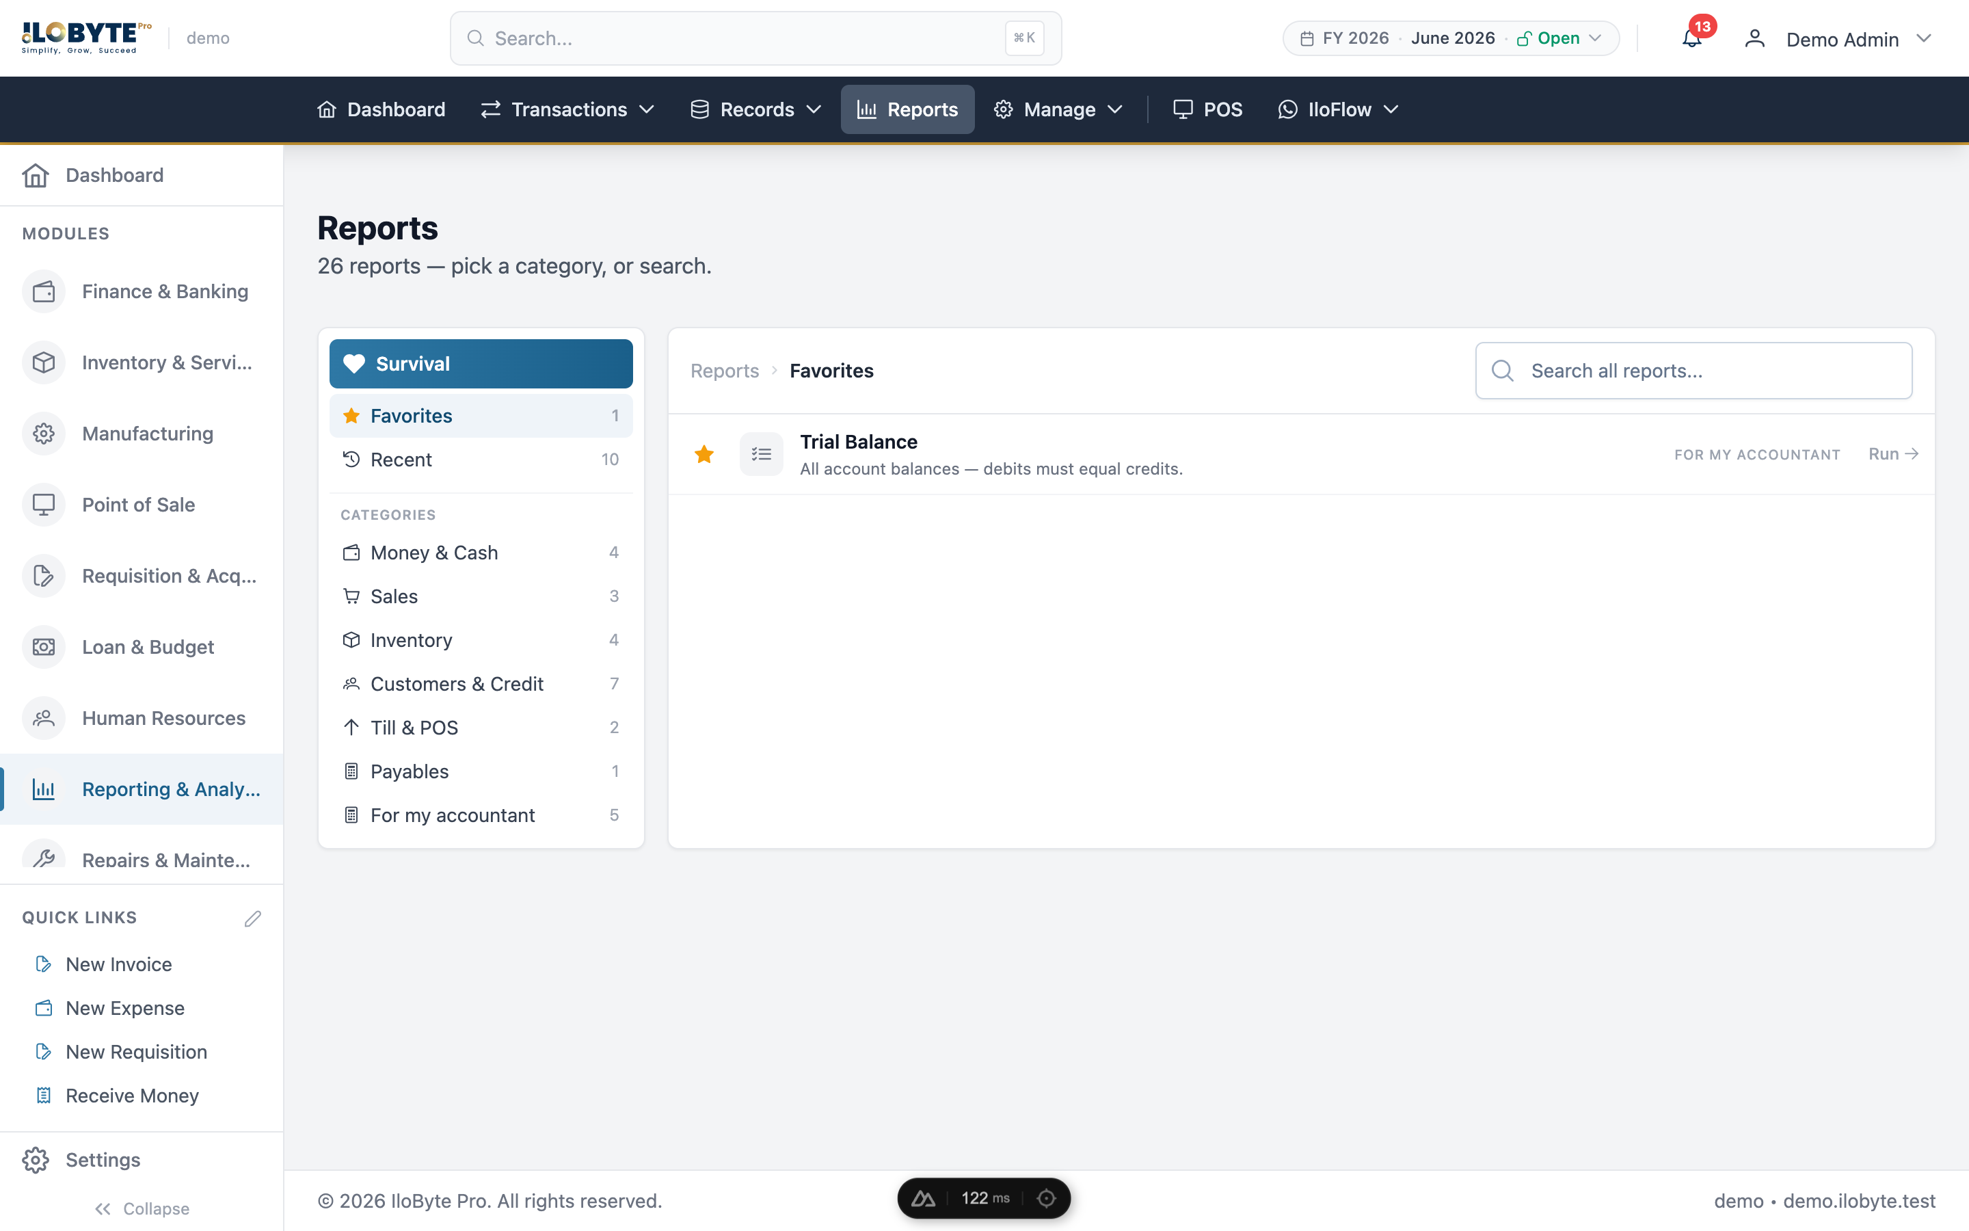The image size is (1969, 1231).
Task: Select the Survival category
Action: pos(481,363)
